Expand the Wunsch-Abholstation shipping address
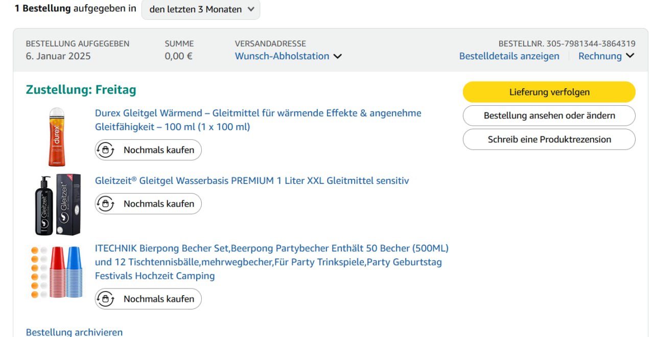Image resolution: width=654 pixels, height=337 pixels. point(288,56)
